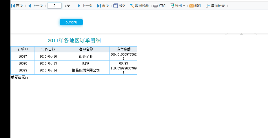Click the 订购日期 column header
268x138 pixels.
click(x=48, y=49)
